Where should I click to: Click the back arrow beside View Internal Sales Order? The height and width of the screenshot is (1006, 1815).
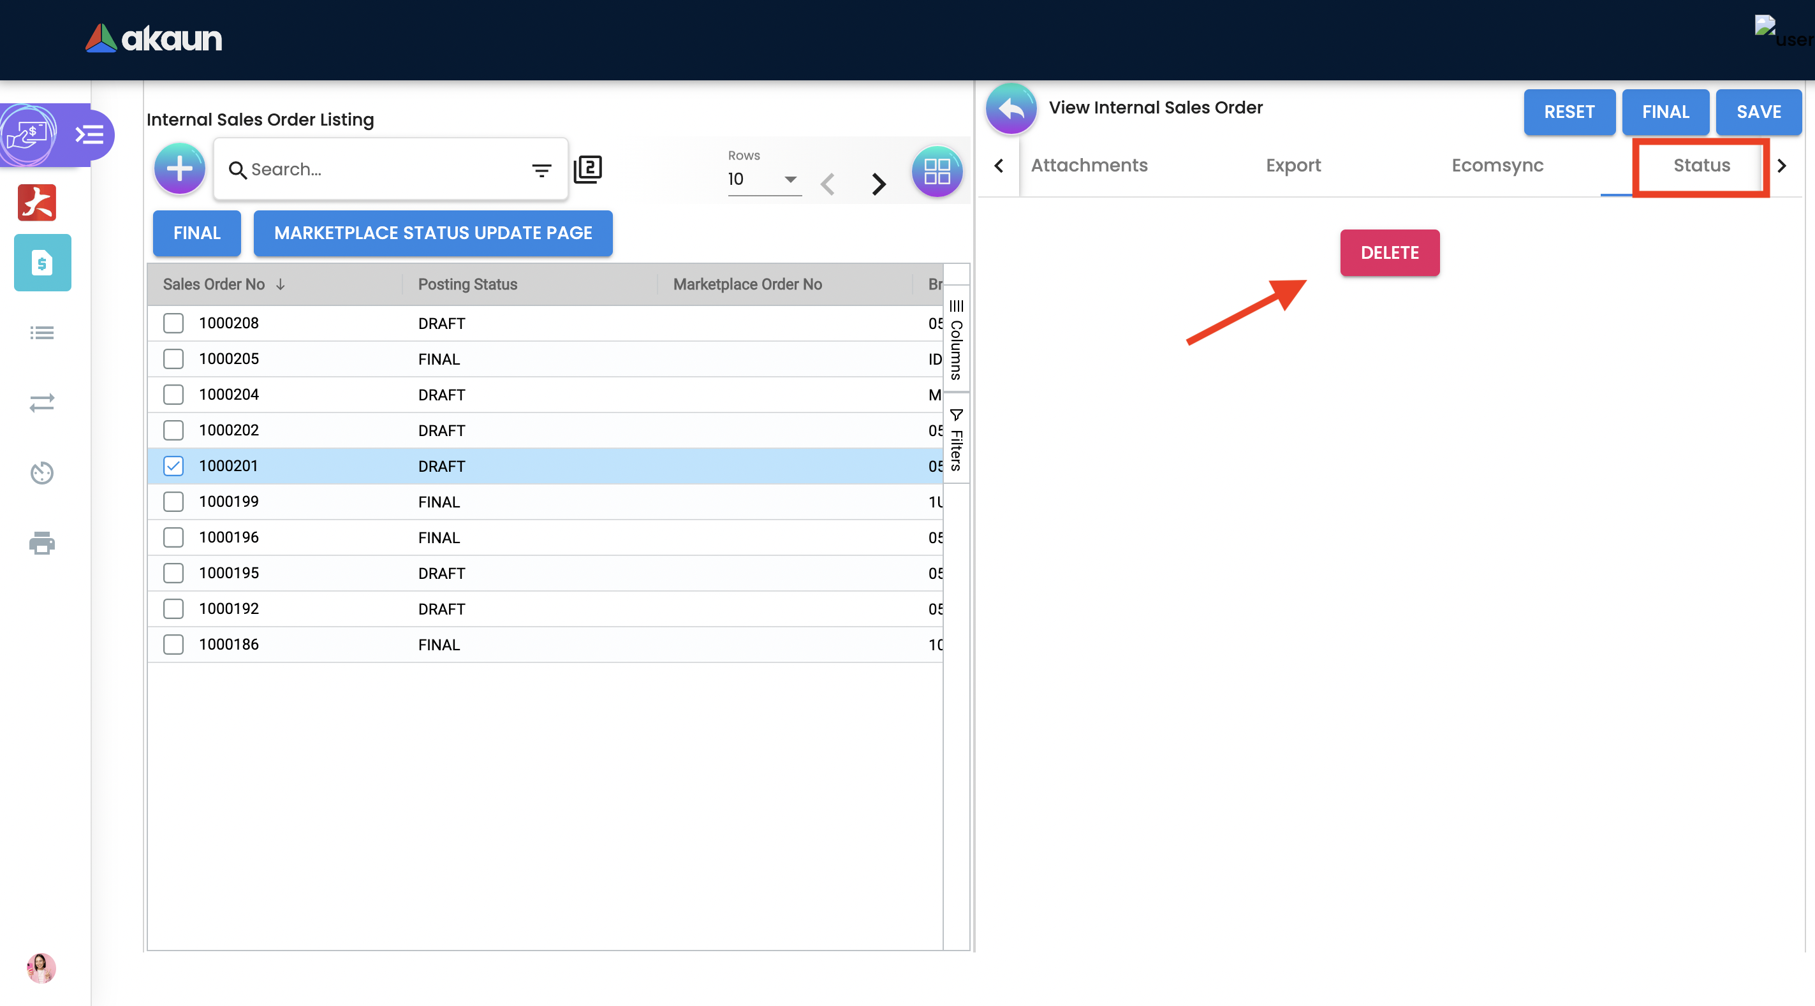1011,109
